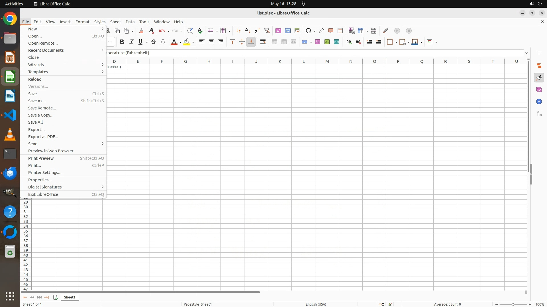
Task: Click the Insert Special Character omega icon
Action: [x=308, y=31]
